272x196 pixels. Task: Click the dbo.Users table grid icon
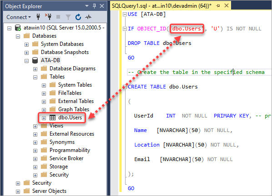coord(53,118)
